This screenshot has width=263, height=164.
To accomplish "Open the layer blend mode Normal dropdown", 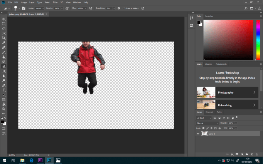I will coord(207,123).
